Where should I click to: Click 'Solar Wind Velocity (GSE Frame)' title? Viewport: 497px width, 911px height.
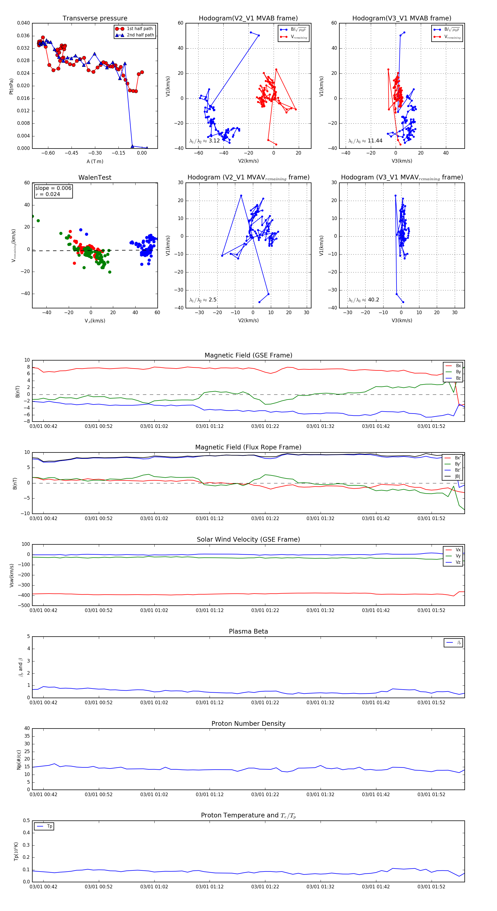tap(248, 539)
